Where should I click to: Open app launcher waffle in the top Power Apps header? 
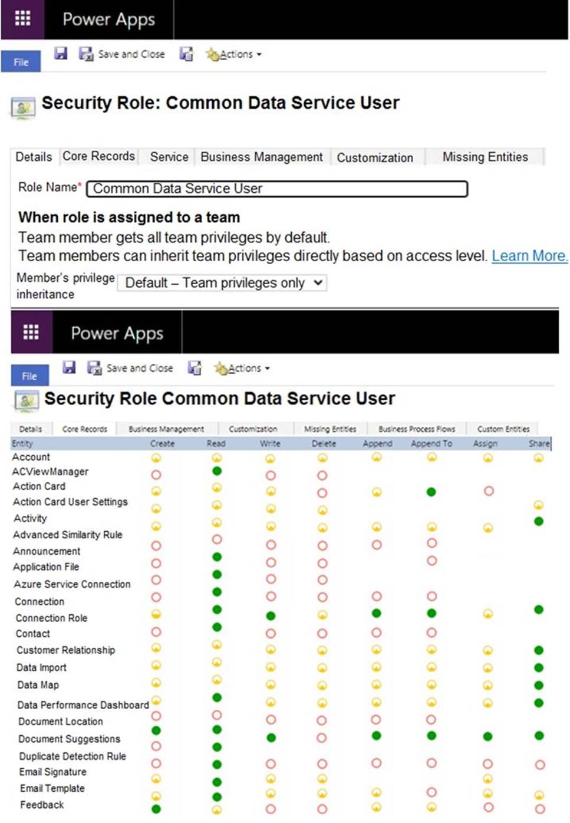(22, 18)
